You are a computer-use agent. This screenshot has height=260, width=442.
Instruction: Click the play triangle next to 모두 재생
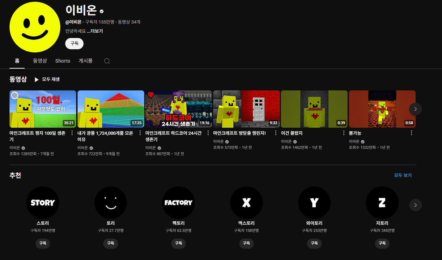[x=37, y=80]
